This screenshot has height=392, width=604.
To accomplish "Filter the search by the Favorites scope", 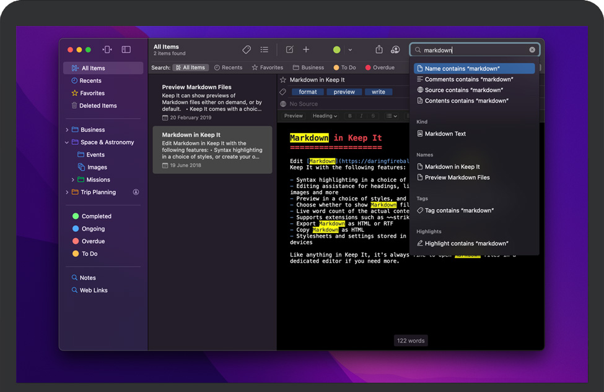I will [267, 67].
